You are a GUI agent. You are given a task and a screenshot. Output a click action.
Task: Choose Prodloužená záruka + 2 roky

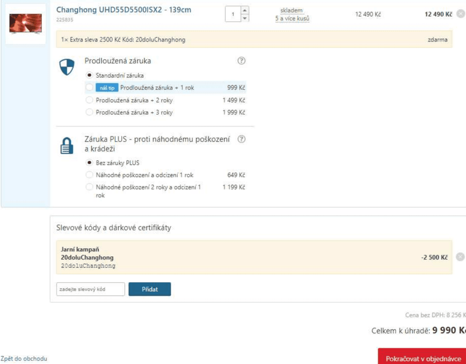89,100
